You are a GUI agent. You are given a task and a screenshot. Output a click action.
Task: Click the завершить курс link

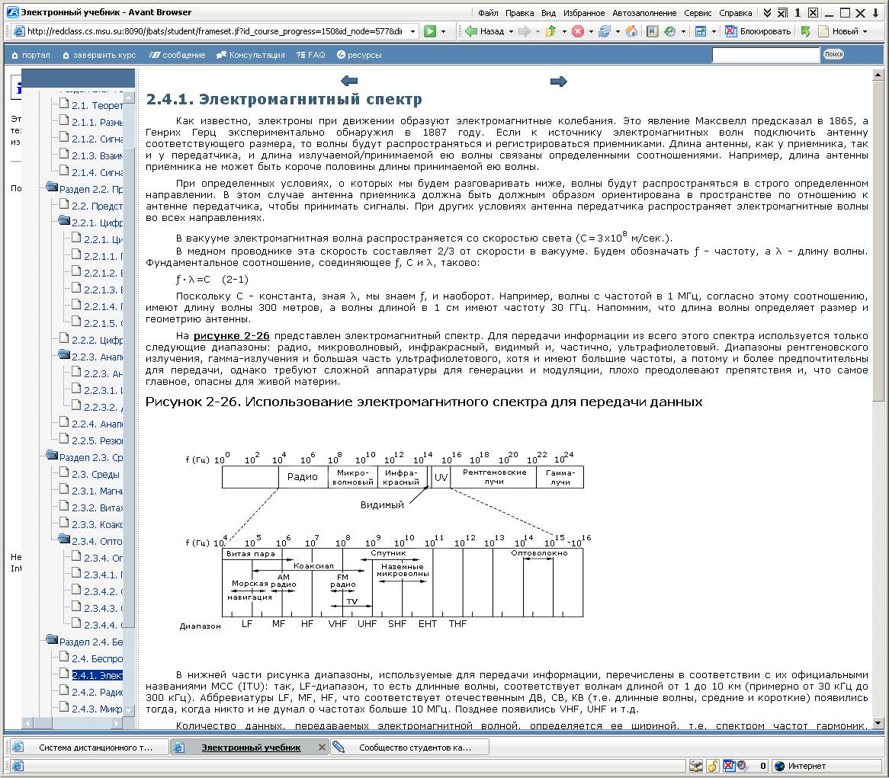99,55
